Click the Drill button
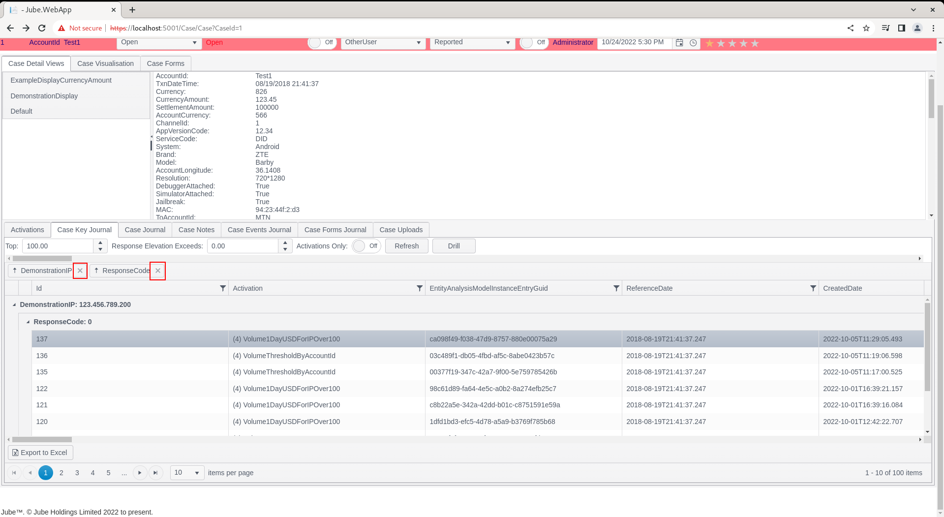Image resolution: width=944 pixels, height=517 pixels. coord(454,246)
